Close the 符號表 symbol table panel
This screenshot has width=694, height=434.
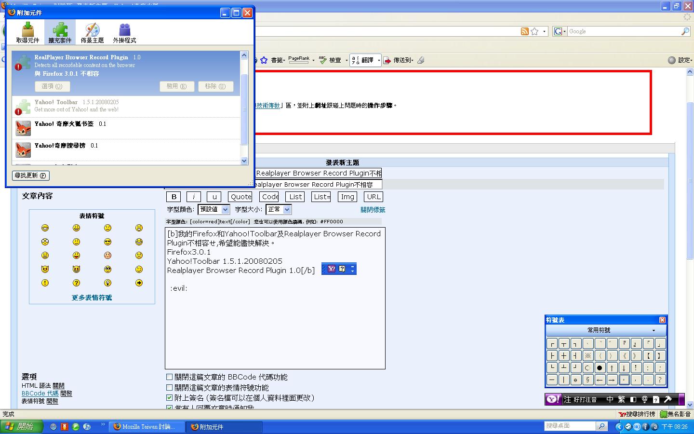click(662, 320)
